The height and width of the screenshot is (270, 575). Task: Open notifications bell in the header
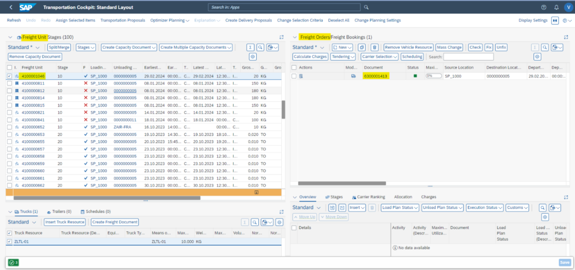(x=555, y=7)
